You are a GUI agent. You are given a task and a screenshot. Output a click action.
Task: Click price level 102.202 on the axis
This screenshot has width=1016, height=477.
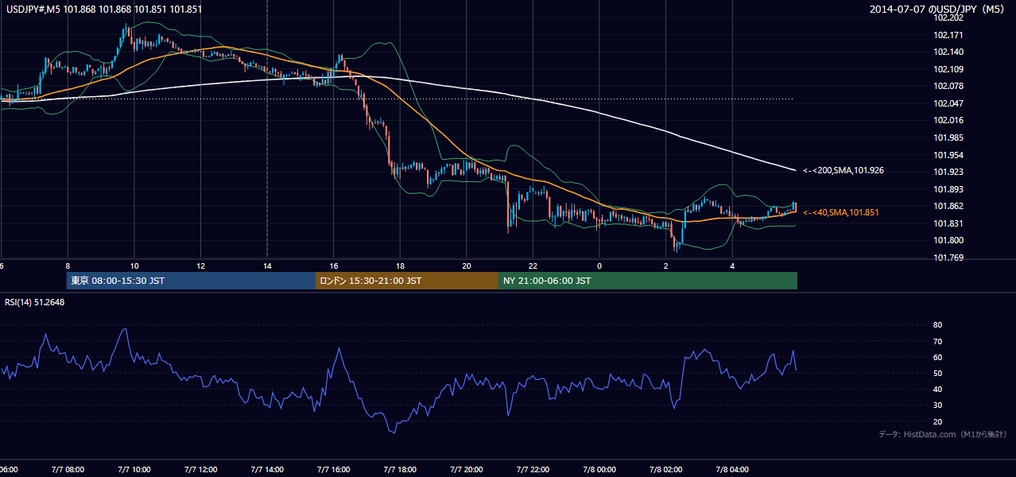pyautogui.click(x=950, y=17)
